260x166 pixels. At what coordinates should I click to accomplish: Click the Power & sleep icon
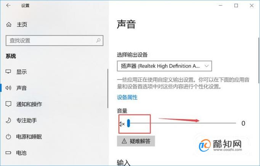tap(8, 137)
